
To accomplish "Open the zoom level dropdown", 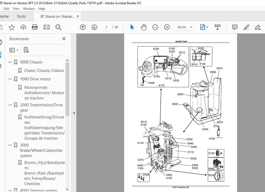I will tap(191, 27).
